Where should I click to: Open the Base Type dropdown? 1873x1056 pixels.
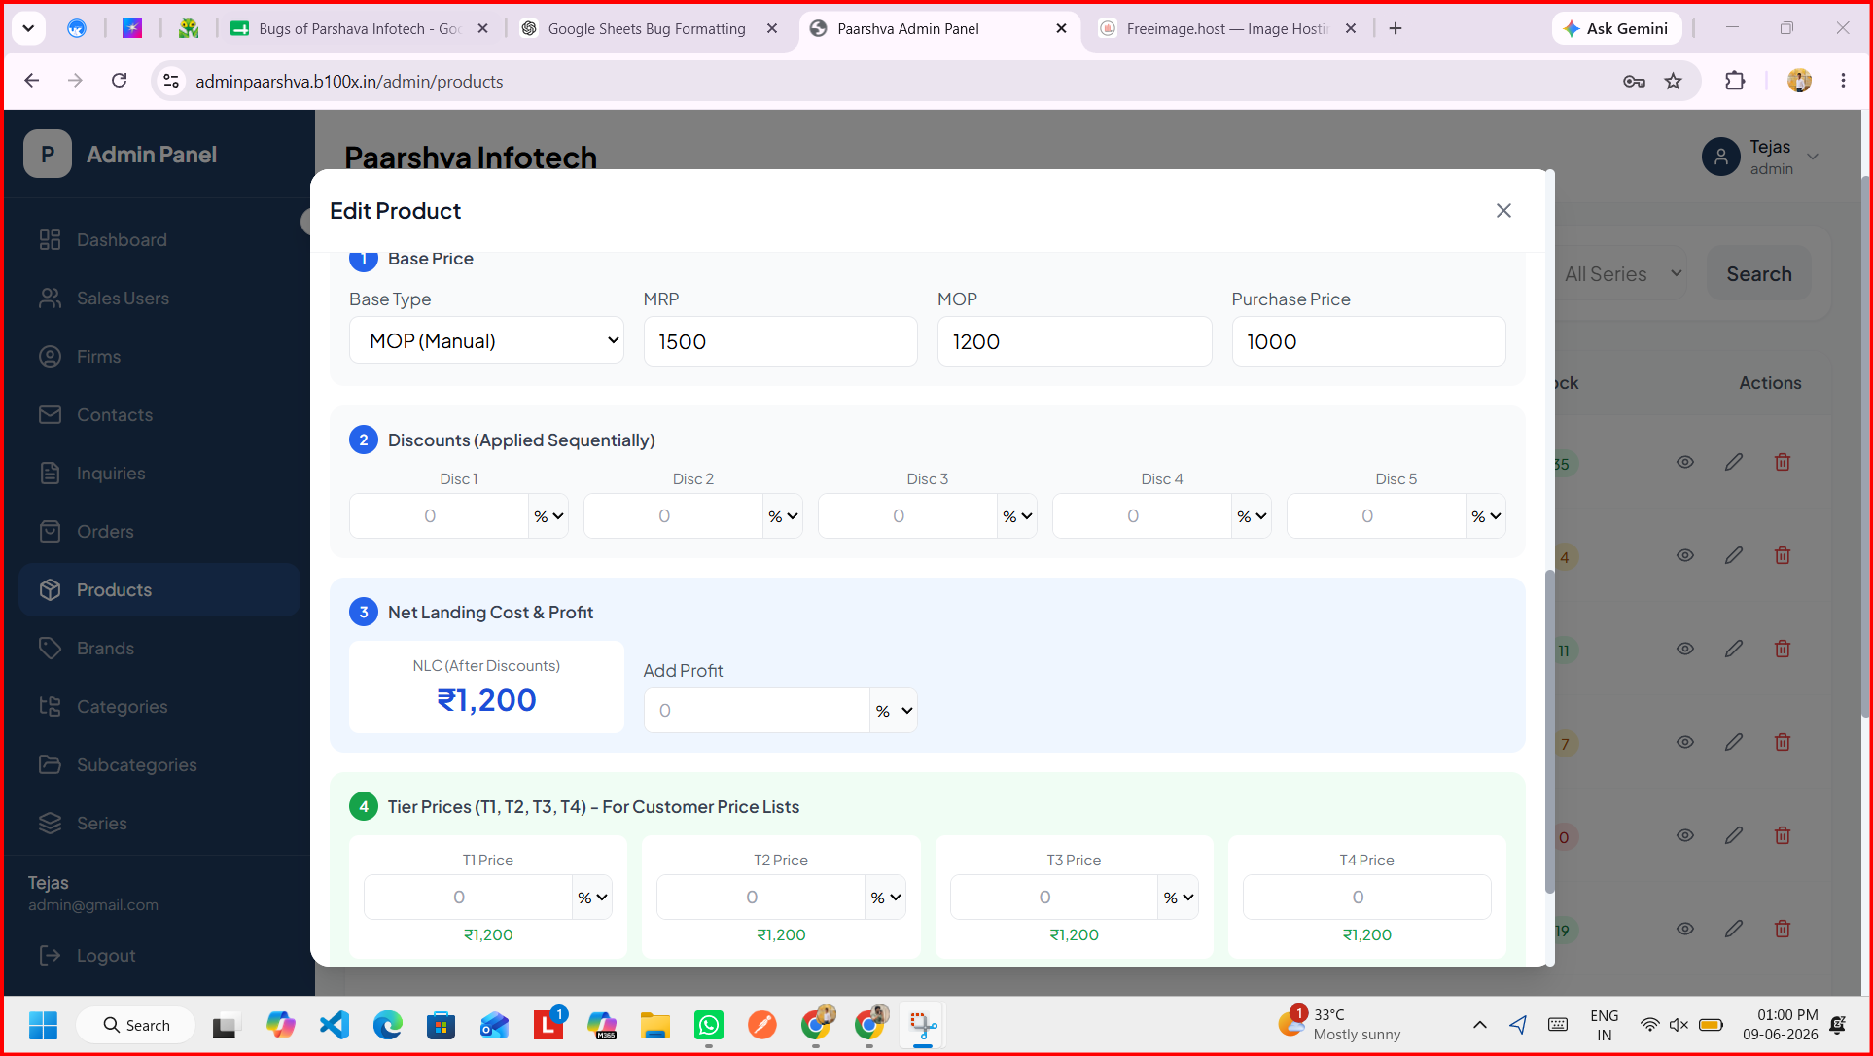pyautogui.click(x=486, y=340)
